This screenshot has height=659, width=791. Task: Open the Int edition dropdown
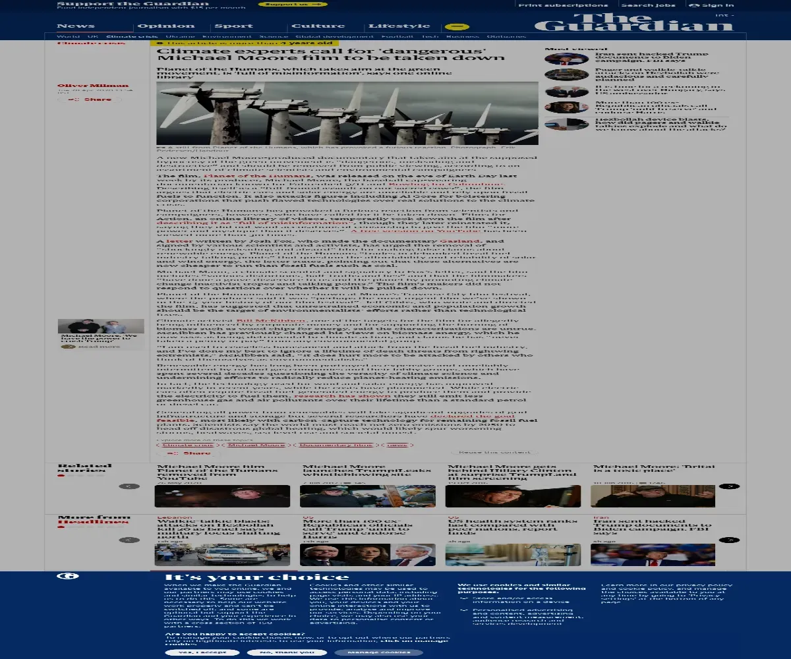[724, 14]
